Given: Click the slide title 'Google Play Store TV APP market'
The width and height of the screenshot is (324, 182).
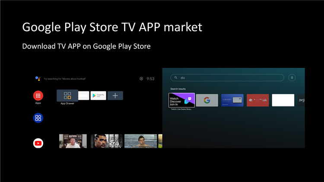Looking at the screenshot, I should 112,27.
